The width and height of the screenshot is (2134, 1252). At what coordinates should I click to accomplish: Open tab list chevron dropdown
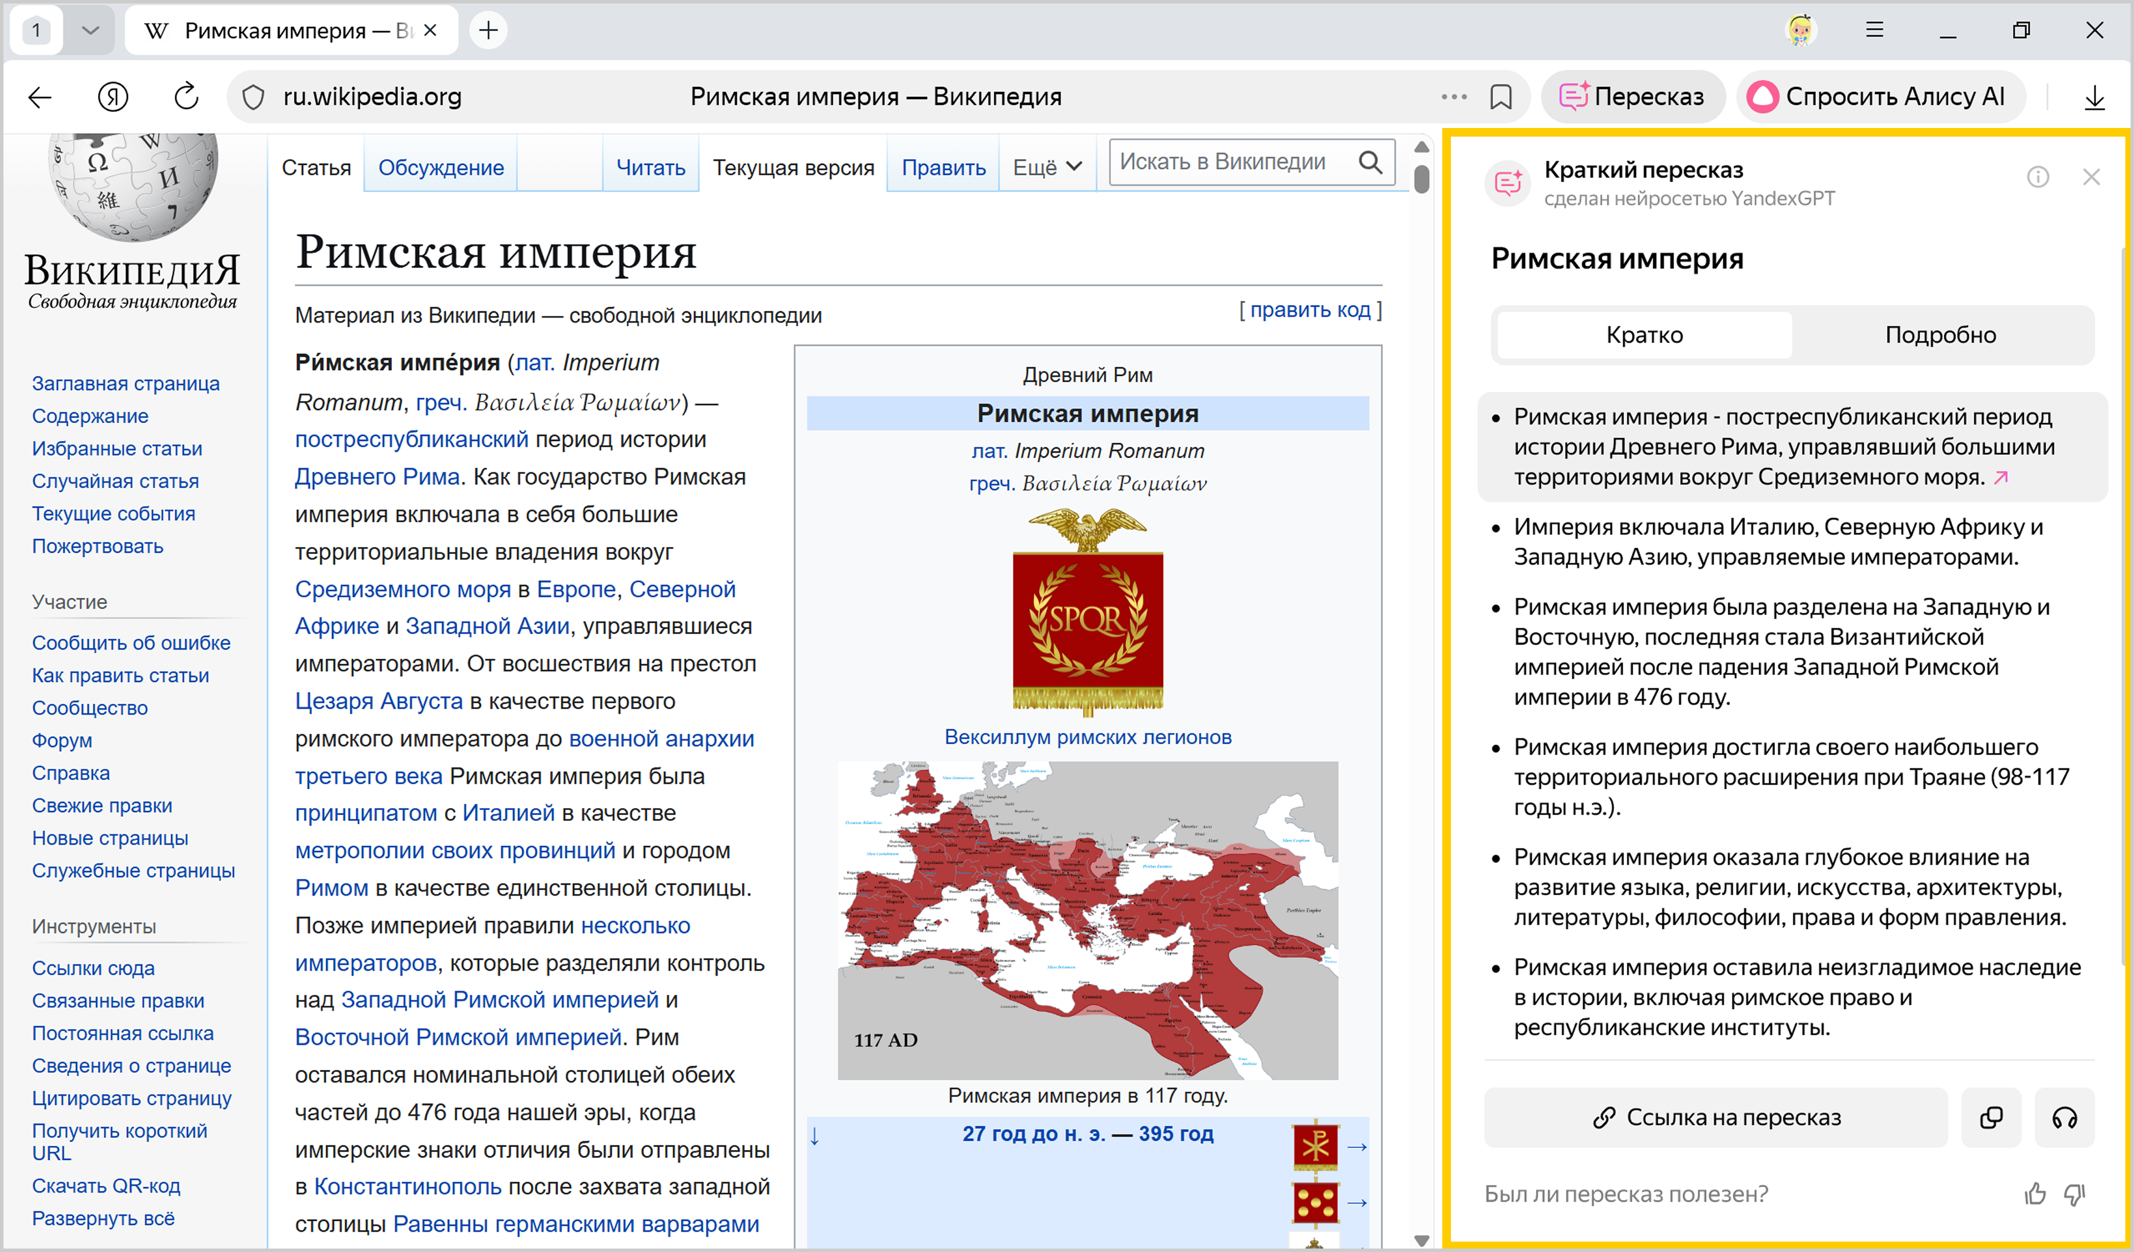[x=91, y=31]
